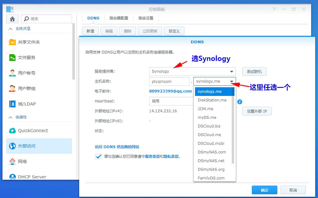Switch to the 路由器配置 tab
Screen dimensions: 318x198
tap(119, 18)
